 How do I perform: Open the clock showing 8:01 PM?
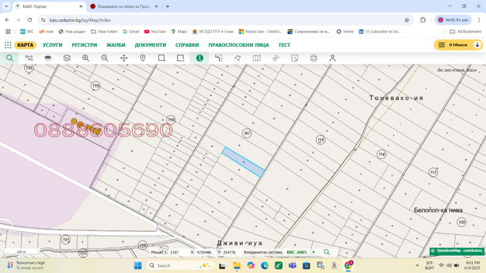473,265
